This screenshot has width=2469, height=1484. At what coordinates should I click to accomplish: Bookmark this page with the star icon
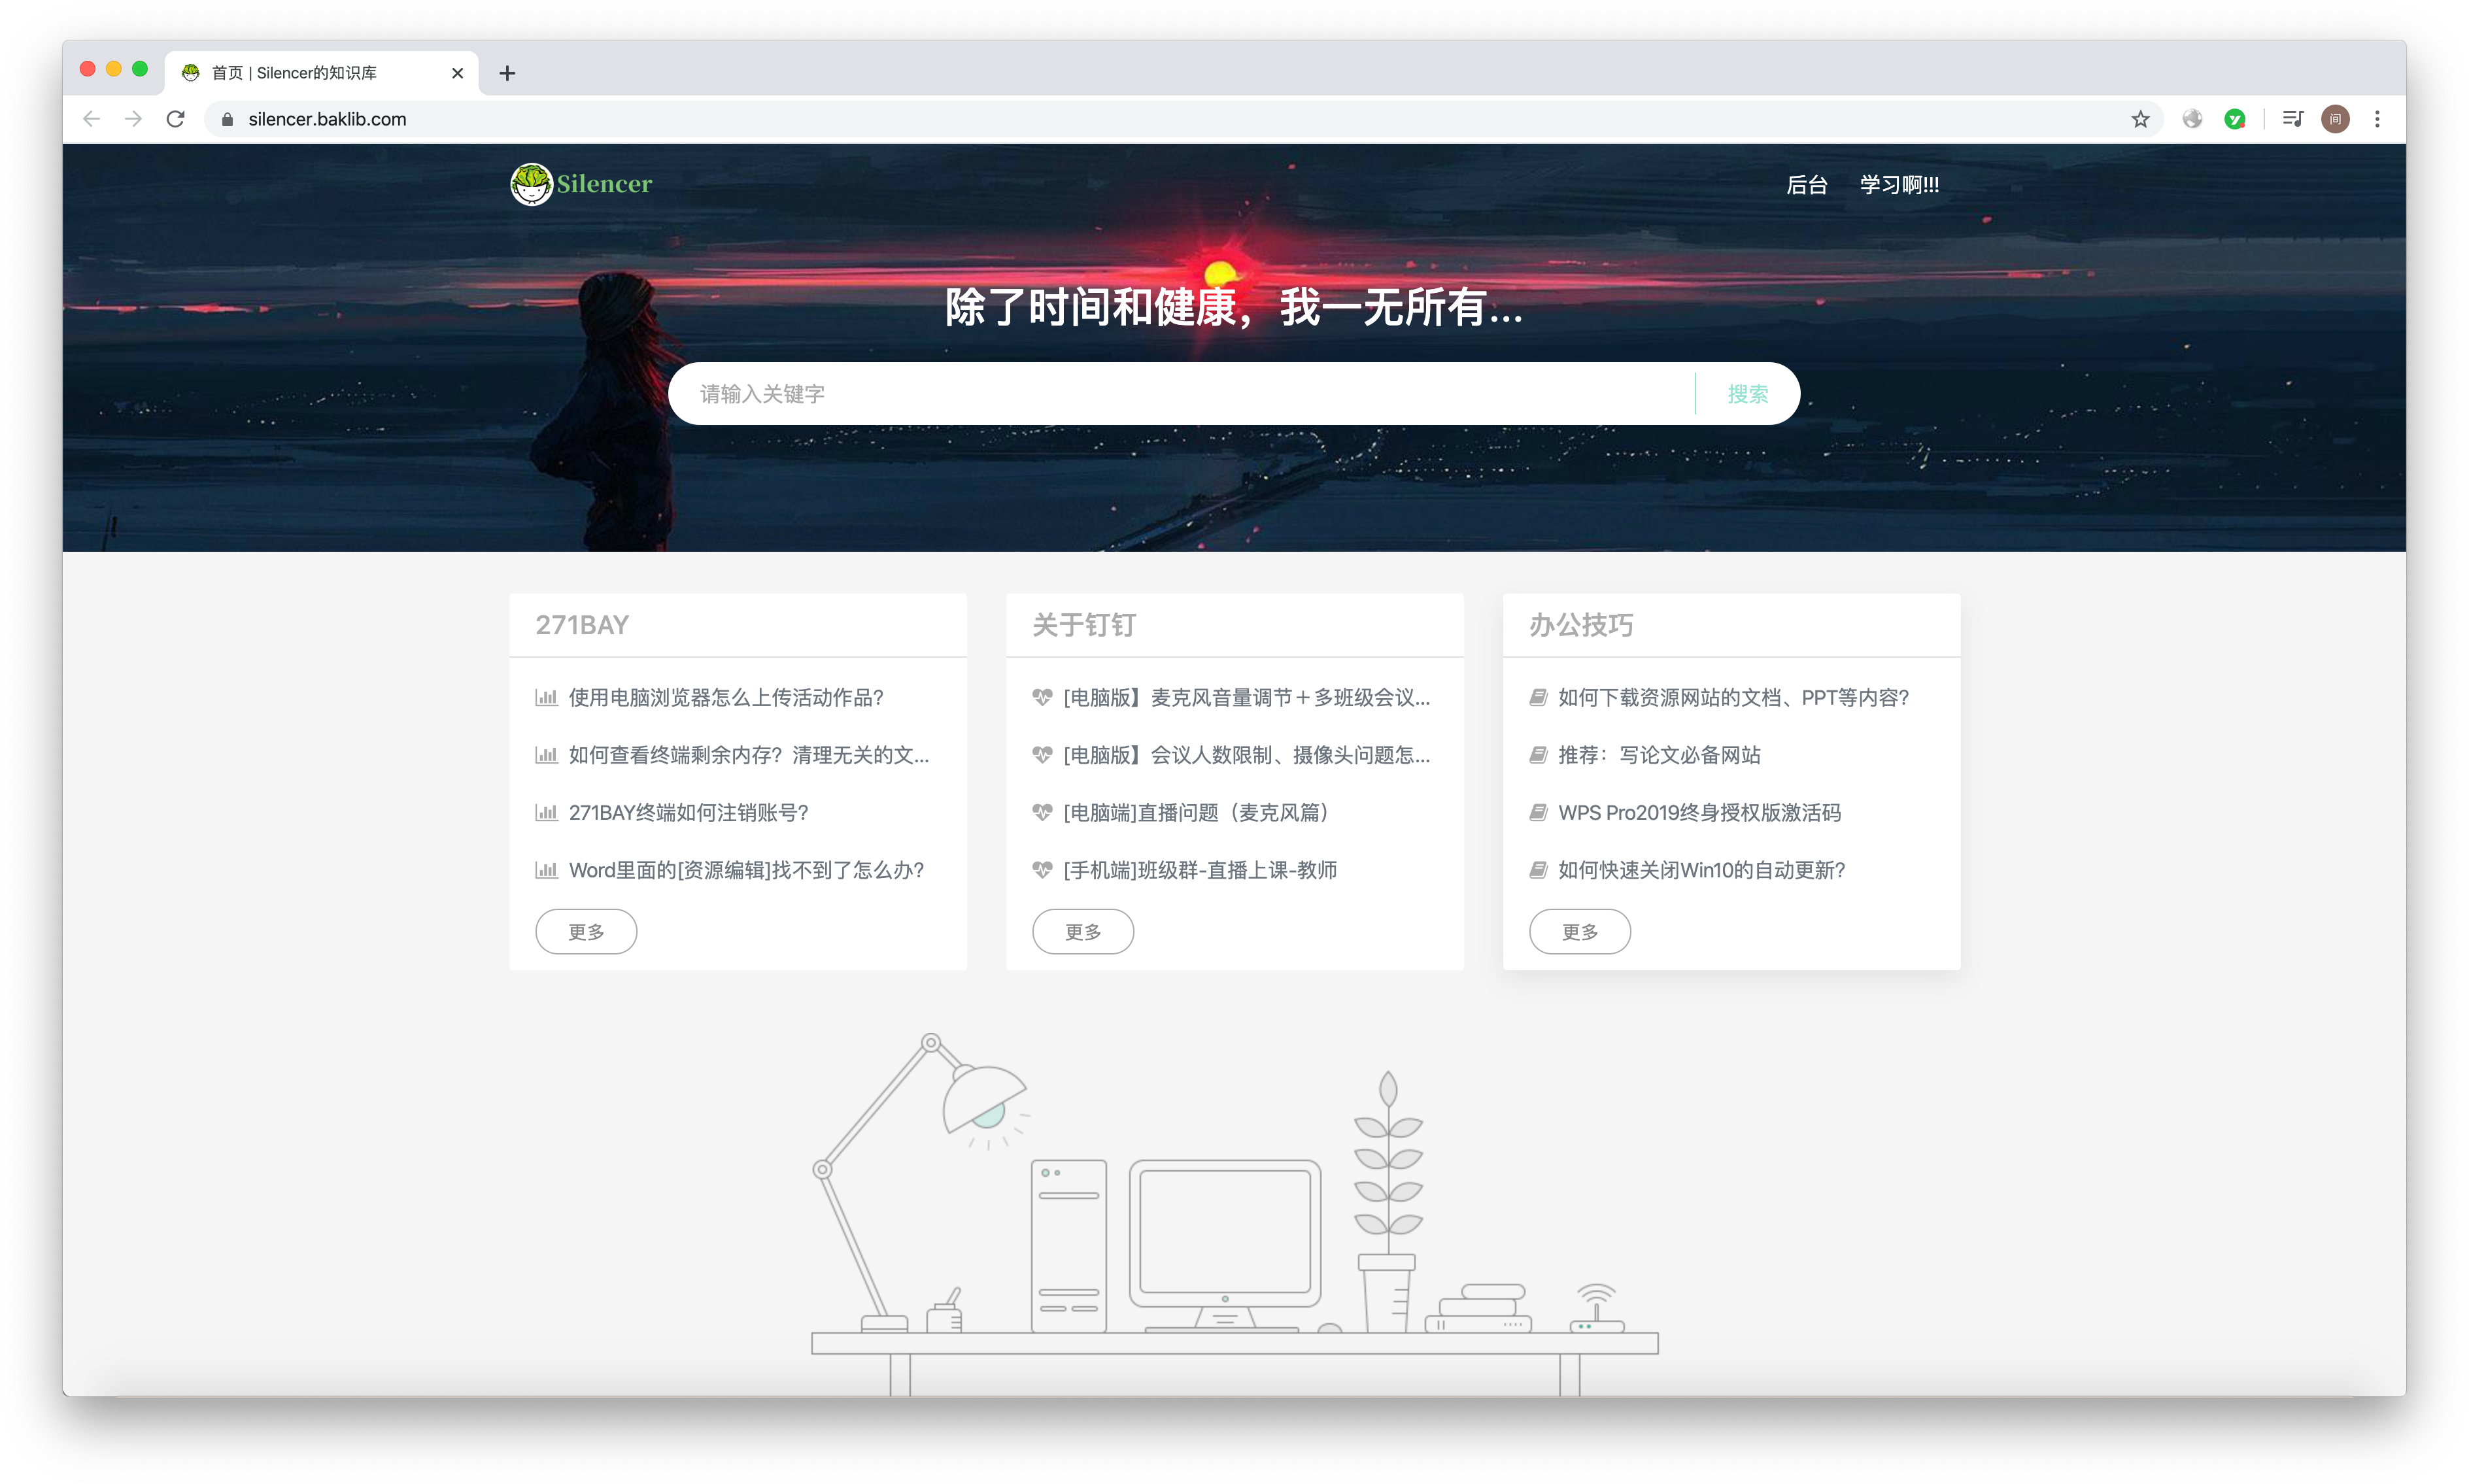tap(2140, 119)
